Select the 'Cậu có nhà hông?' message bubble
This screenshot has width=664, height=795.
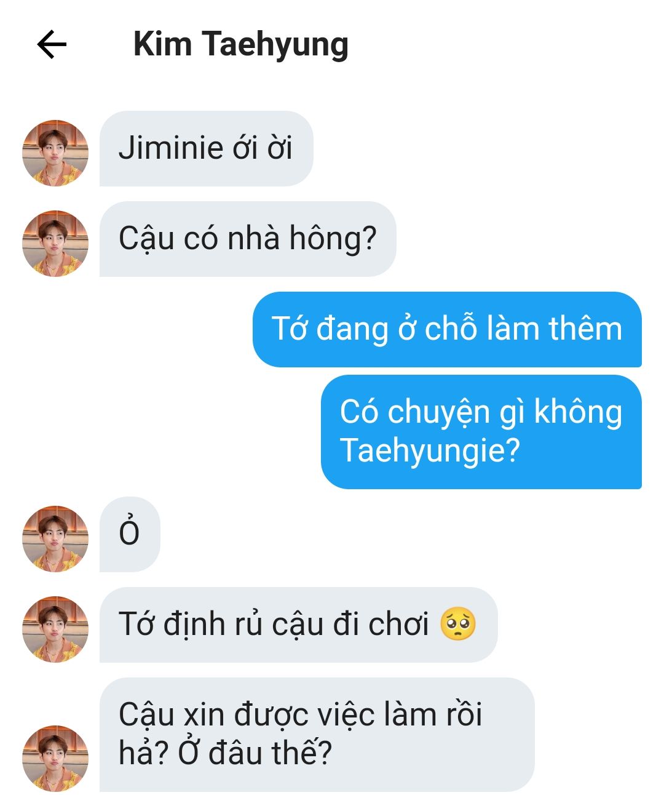[248, 239]
